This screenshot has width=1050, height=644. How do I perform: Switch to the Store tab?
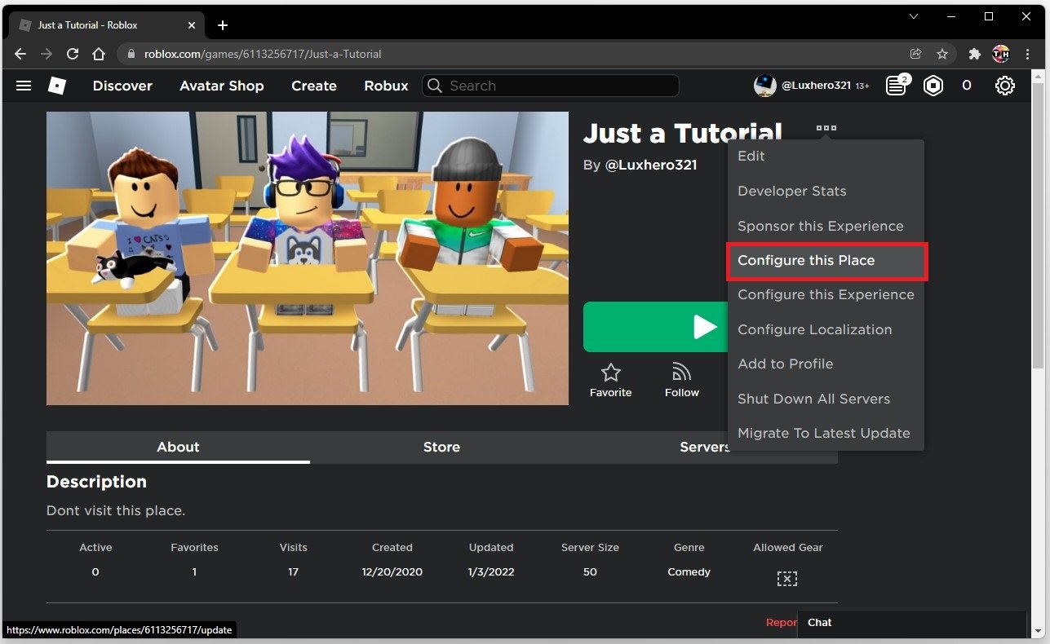tap(441, 447)
